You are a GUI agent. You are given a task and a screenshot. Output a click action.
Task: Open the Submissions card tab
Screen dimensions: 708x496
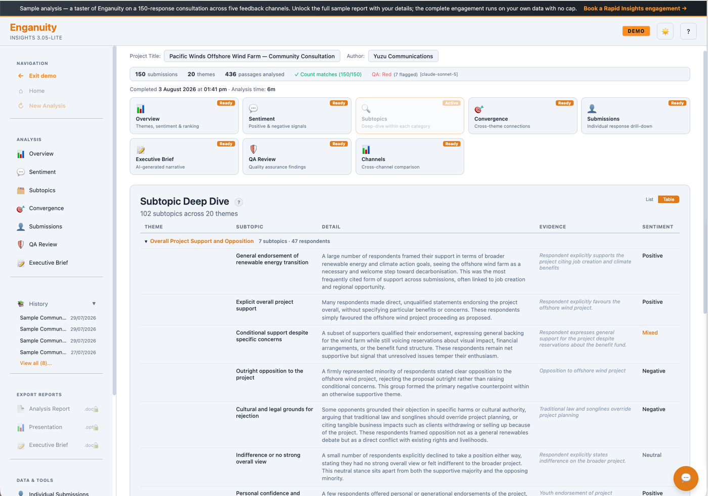(x=636, y=116)
